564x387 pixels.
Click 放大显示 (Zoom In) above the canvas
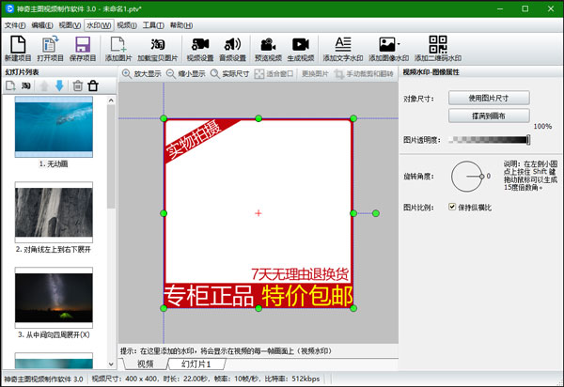point(142,72)
